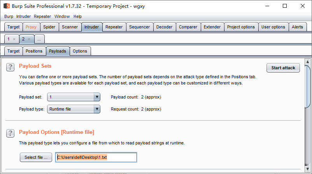Viewport: 312px width, 174px height.
Task: Switch to the main Target tab
Action: click(x=13, y=27)
